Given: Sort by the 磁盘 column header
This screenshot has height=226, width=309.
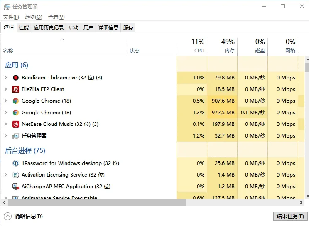Looking at the screenshot, I should pyautogui.click(x=253, y=47).
